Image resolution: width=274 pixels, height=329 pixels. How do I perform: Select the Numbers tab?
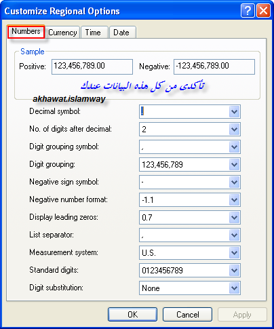click(x=26, y=31)
